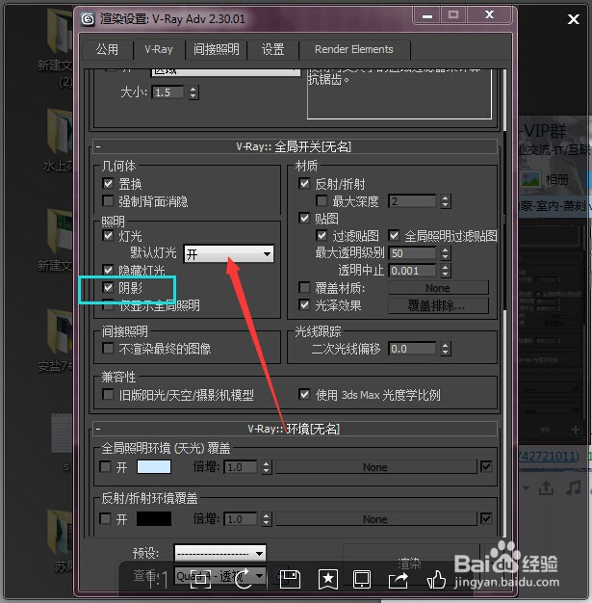Click the thumbs-up like icon
This screenshot has height=603, width=592.
(x=436, y=580)
